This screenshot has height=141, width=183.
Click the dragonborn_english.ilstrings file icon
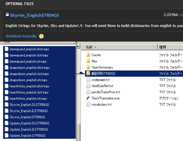[x=7, y=74]
